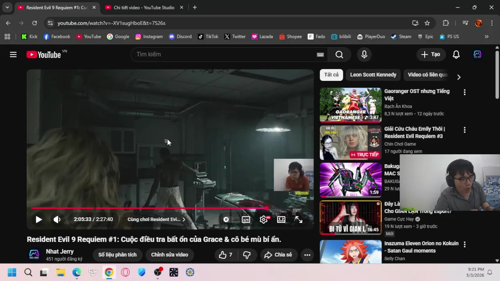Open options for Inazuma Eleven video
Screen dimensions: 500x281
[464, 245]
